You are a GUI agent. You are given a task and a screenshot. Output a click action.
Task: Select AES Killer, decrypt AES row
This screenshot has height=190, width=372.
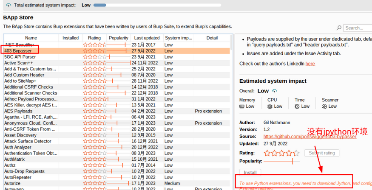coord(116,105)
